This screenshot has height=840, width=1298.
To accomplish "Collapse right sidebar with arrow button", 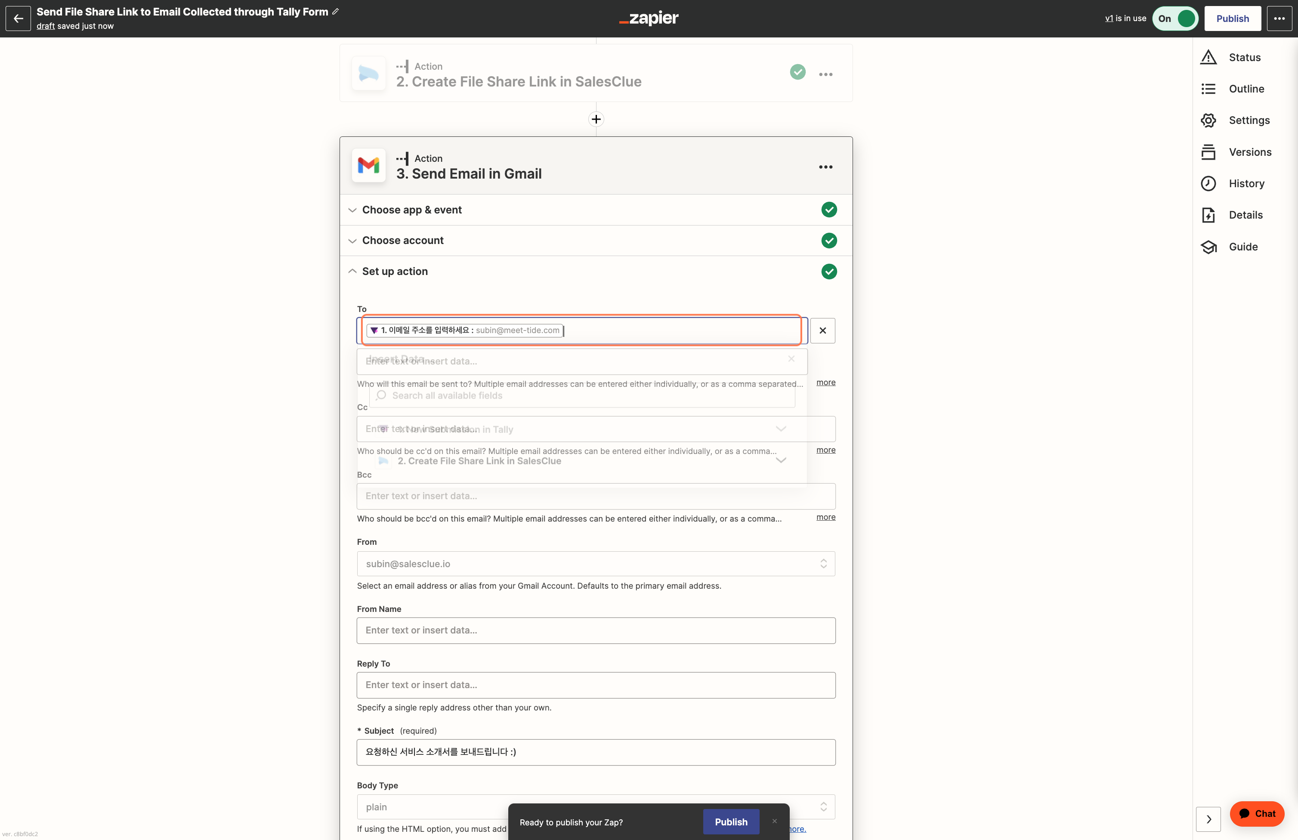I will click(1208, 819).
